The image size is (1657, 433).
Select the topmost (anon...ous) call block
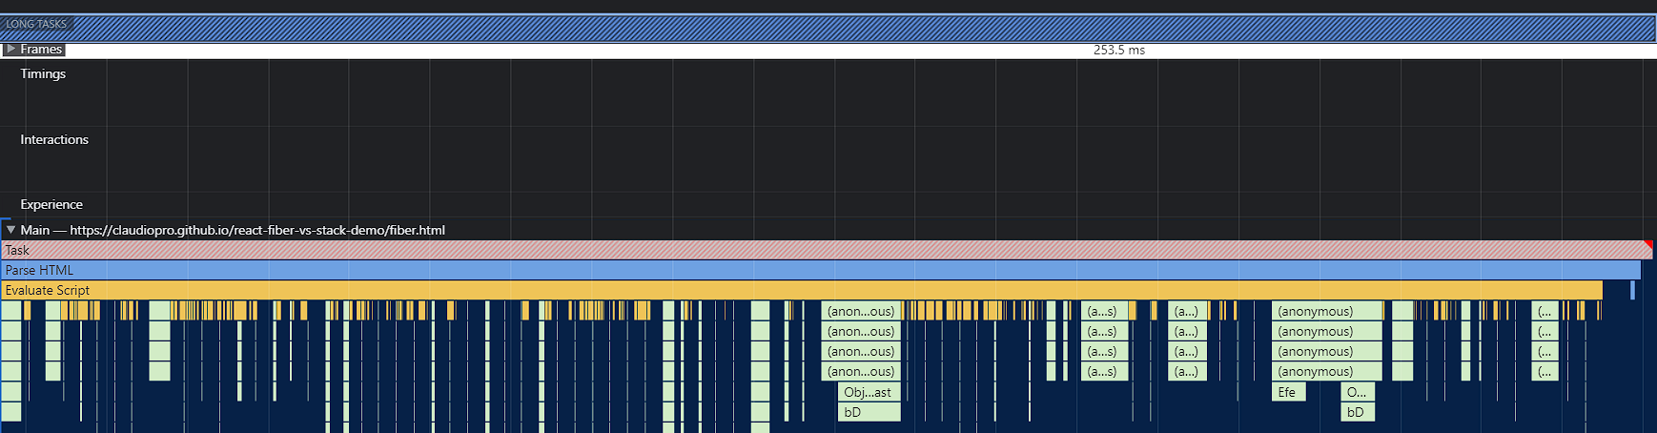[x=861, y=311]
